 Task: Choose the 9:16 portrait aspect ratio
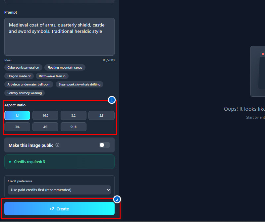click(73, 127)
